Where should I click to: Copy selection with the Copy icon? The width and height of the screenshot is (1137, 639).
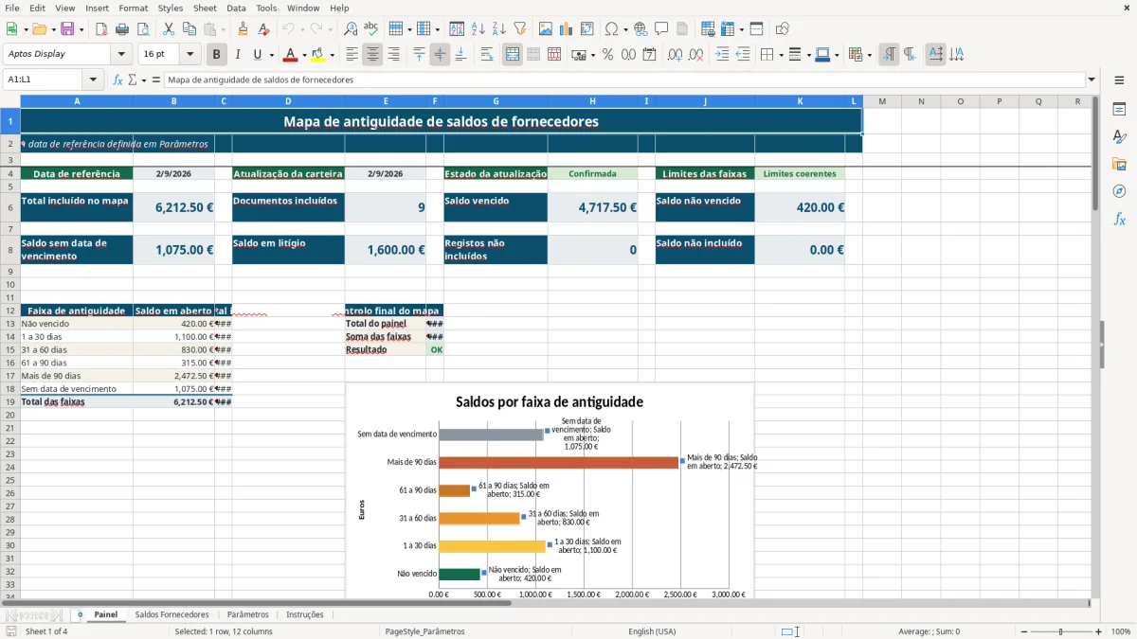189,29
